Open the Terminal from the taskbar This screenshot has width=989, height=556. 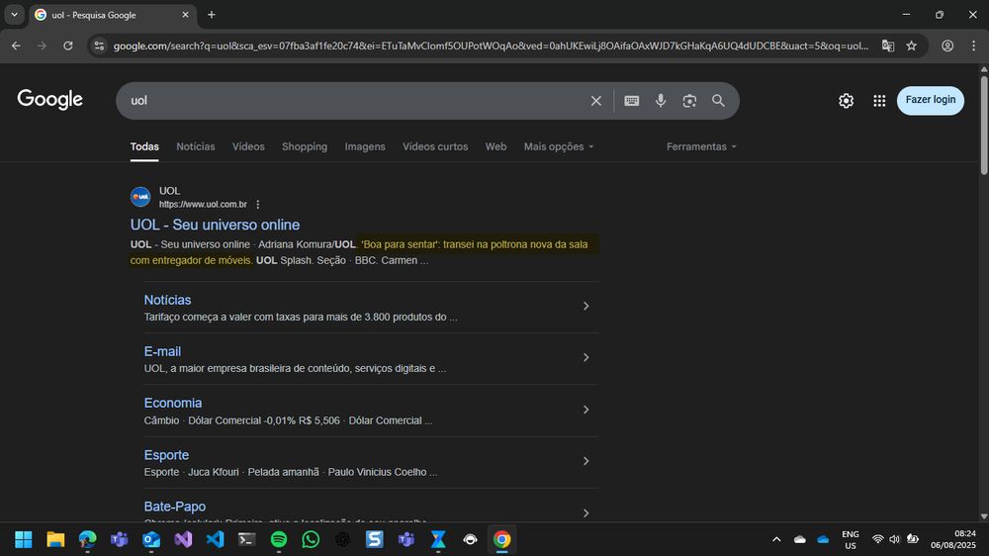(x=246, y=539)
